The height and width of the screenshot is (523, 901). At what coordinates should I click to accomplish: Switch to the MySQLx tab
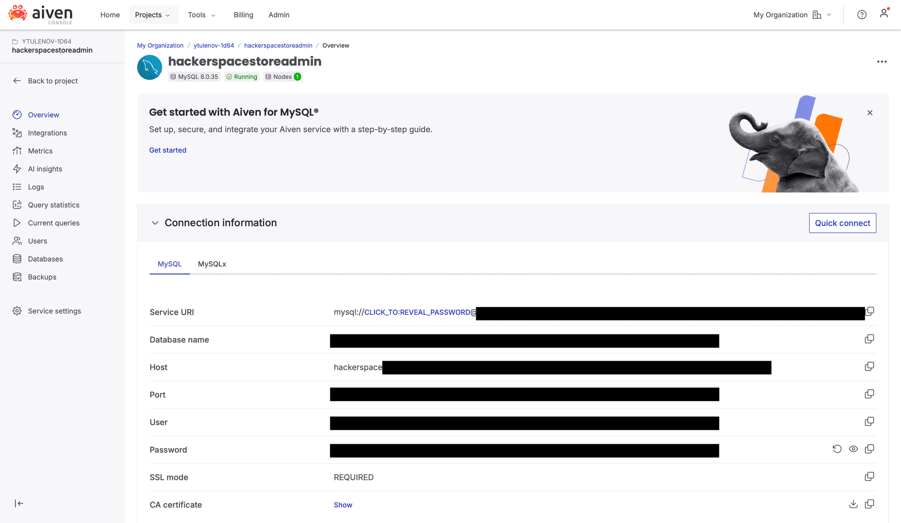click(212, 264)
